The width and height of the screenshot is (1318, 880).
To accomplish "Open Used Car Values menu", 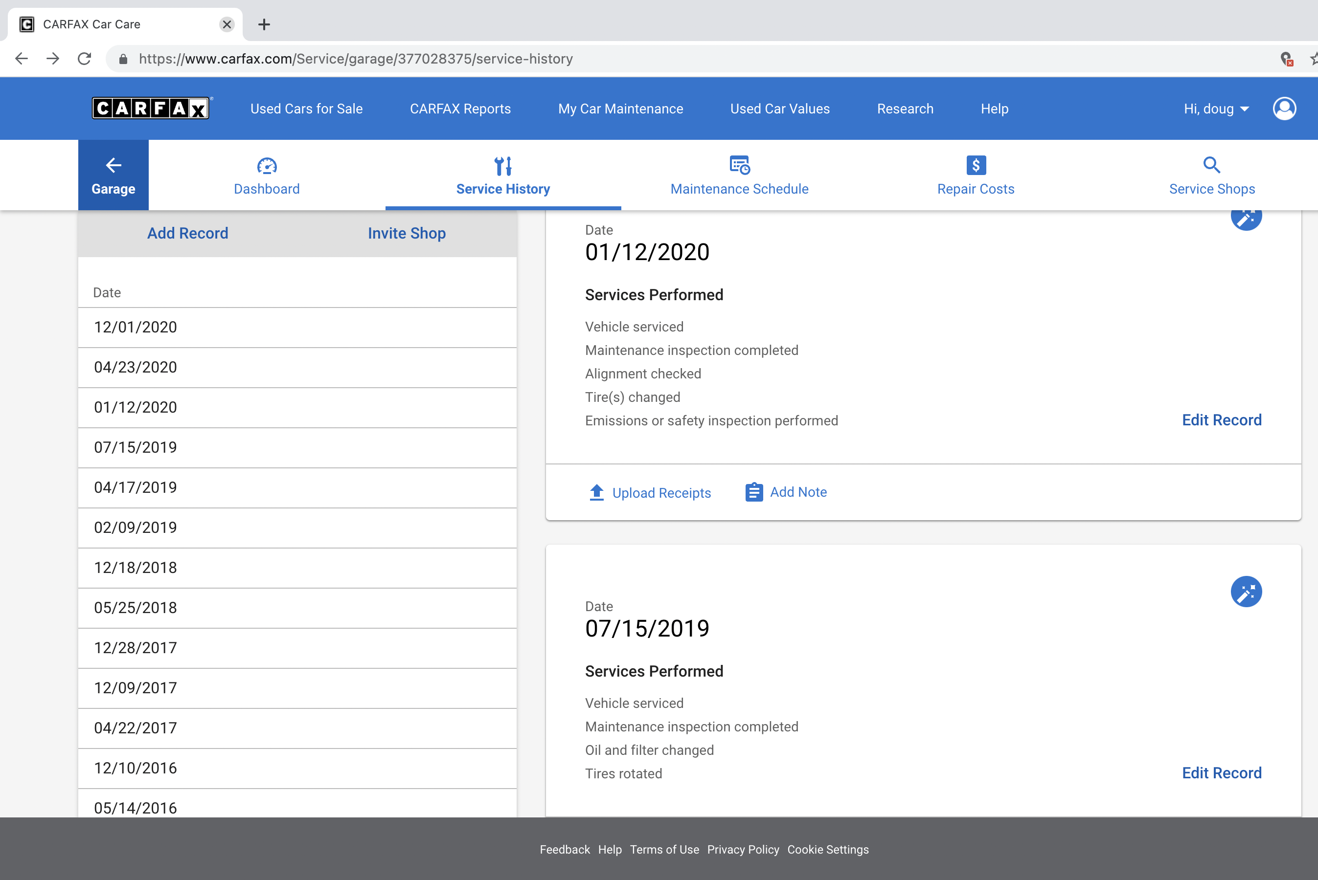I will tap(780, 109).
